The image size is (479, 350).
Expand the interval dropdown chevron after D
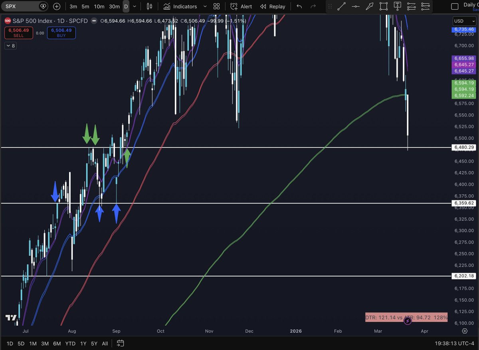[135, 6]
